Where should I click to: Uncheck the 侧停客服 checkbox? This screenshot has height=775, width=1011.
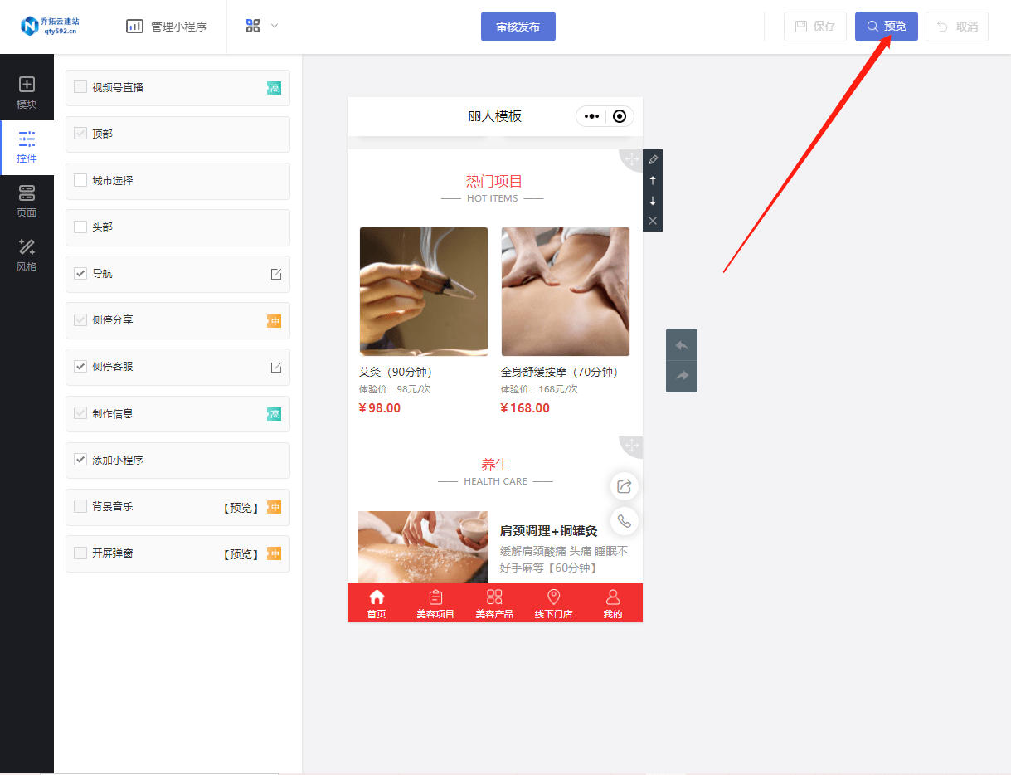tap(80, 366)
